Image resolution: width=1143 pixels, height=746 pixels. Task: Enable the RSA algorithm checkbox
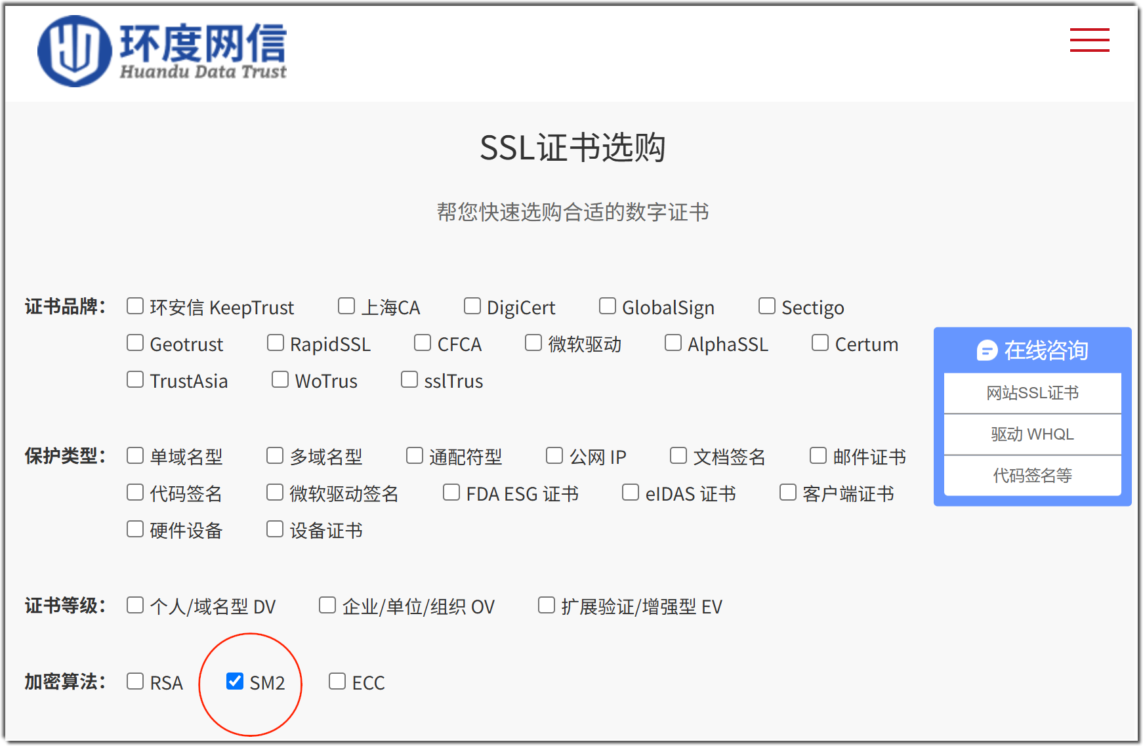tap(135, 681)
